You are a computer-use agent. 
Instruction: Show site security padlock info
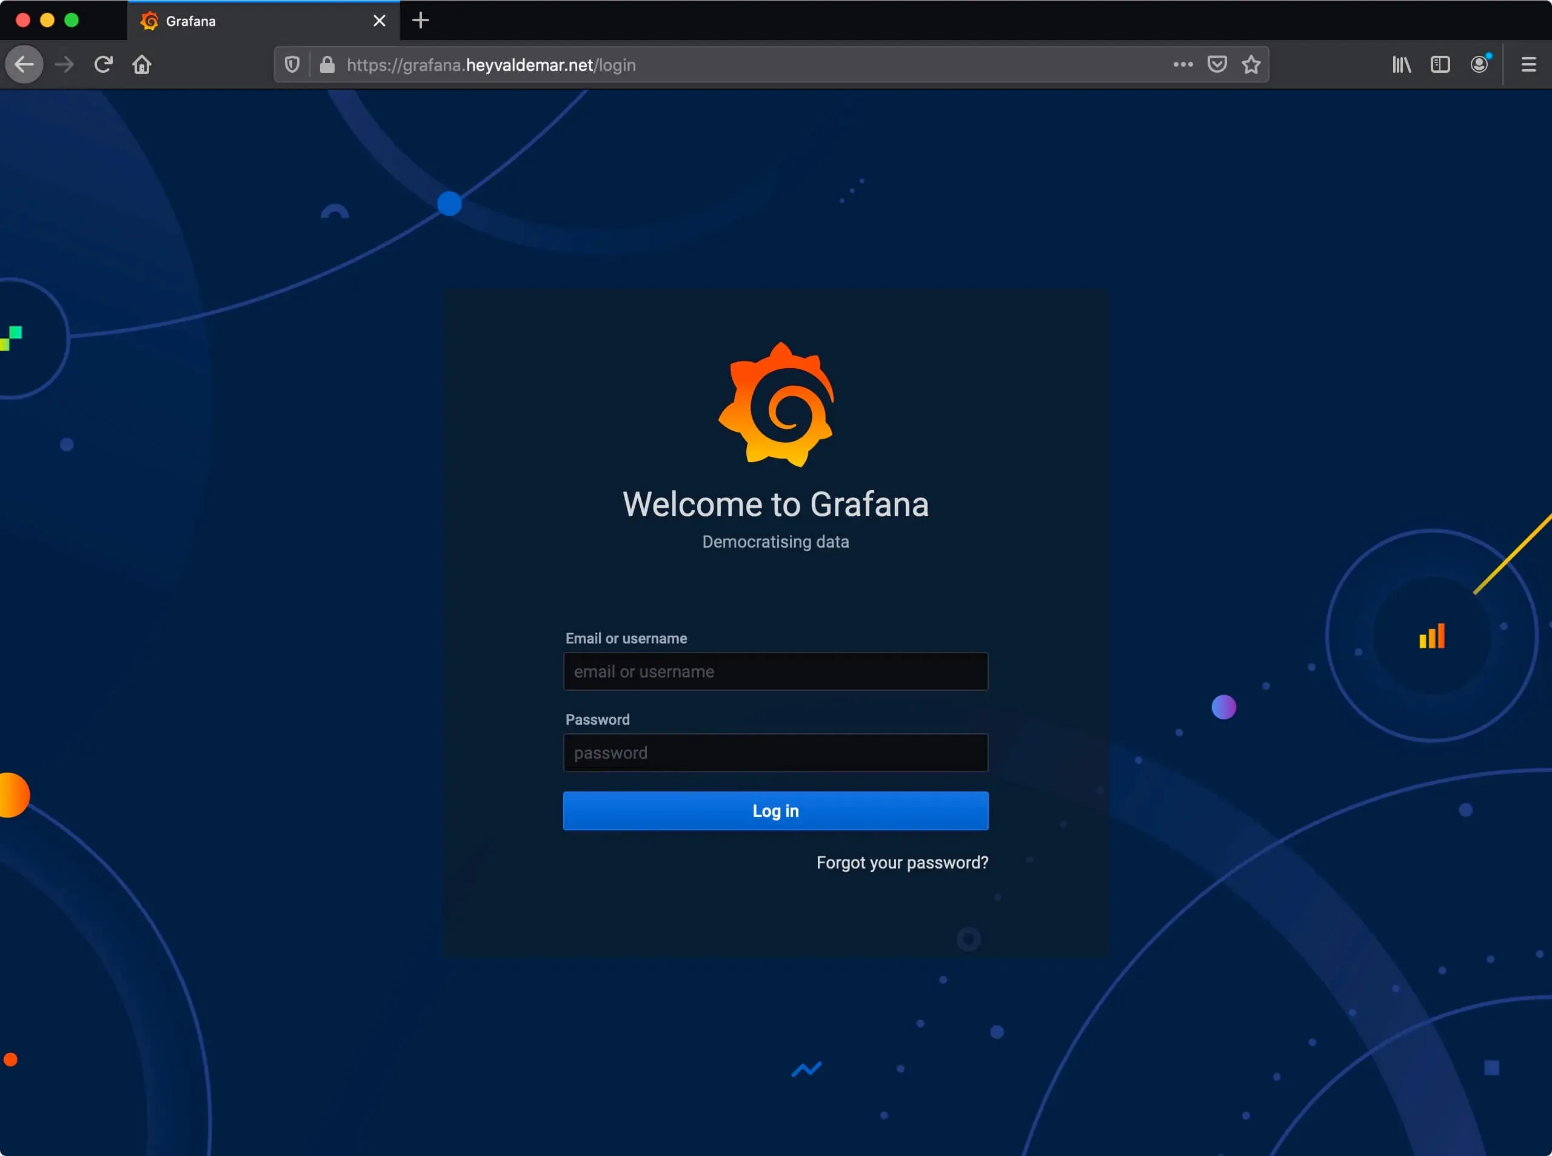327,64
